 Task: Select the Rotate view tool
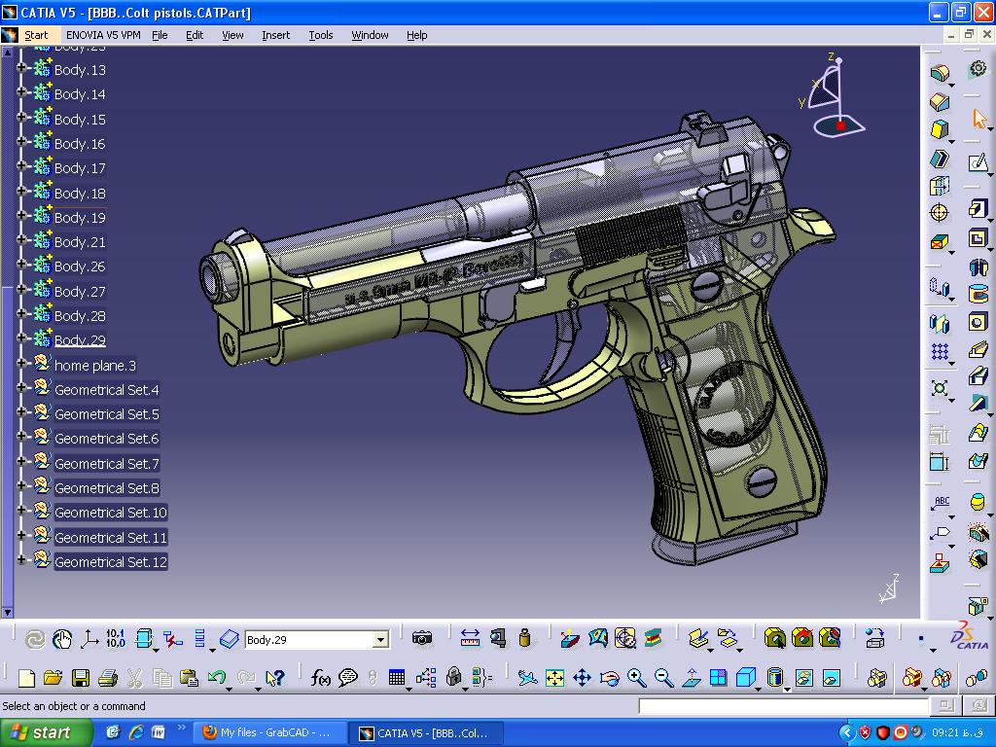pyautogui.click(x=609, y=678)
